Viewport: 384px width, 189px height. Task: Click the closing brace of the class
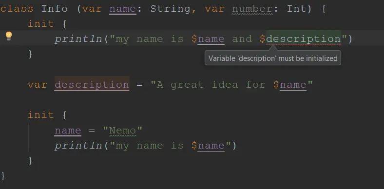tap(3, 176)
